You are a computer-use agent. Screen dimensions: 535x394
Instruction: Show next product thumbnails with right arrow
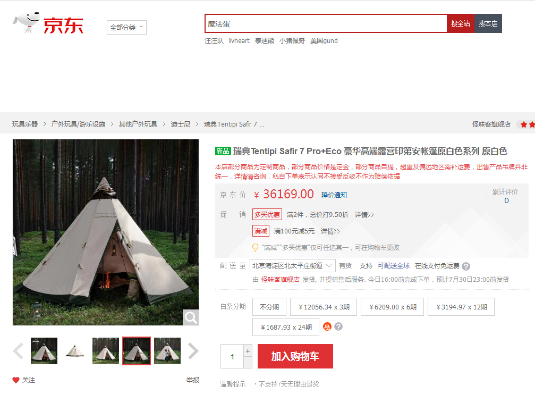pos(193,351)
